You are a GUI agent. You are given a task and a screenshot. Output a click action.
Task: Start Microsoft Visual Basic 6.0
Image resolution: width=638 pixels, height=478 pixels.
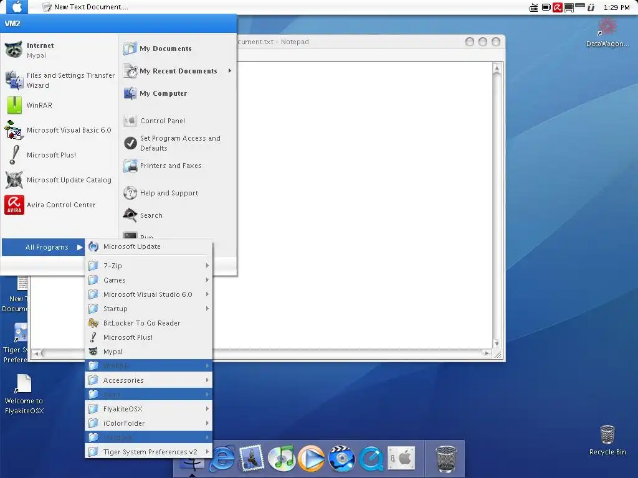point(59,130)
